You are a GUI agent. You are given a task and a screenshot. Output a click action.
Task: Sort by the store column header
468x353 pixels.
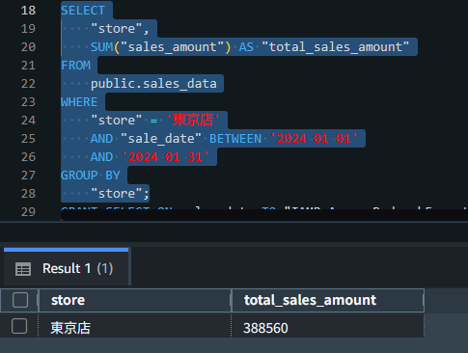[134, 300]
